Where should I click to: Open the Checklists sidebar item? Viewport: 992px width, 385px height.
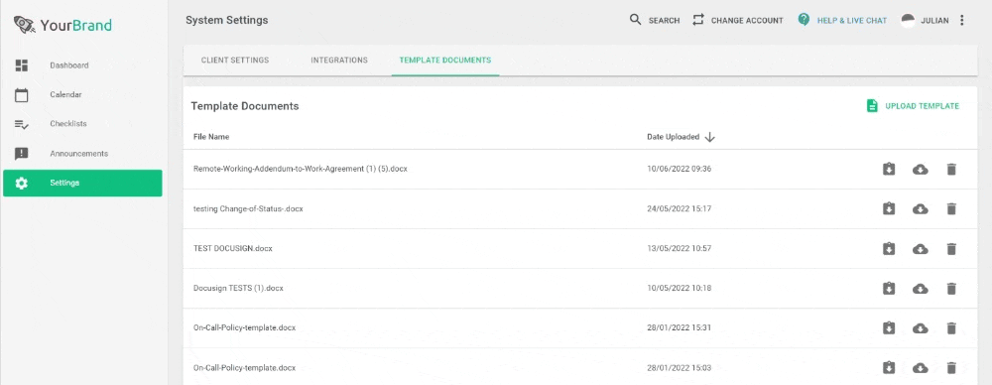coord(82,123)
